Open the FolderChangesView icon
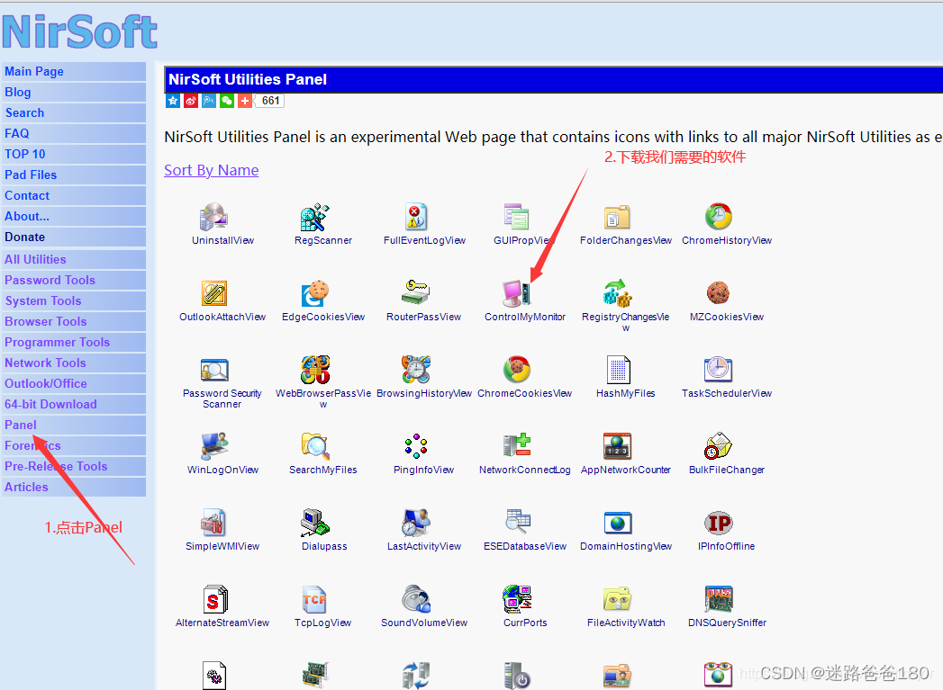943x690 pixels. [x=617, y=217]
